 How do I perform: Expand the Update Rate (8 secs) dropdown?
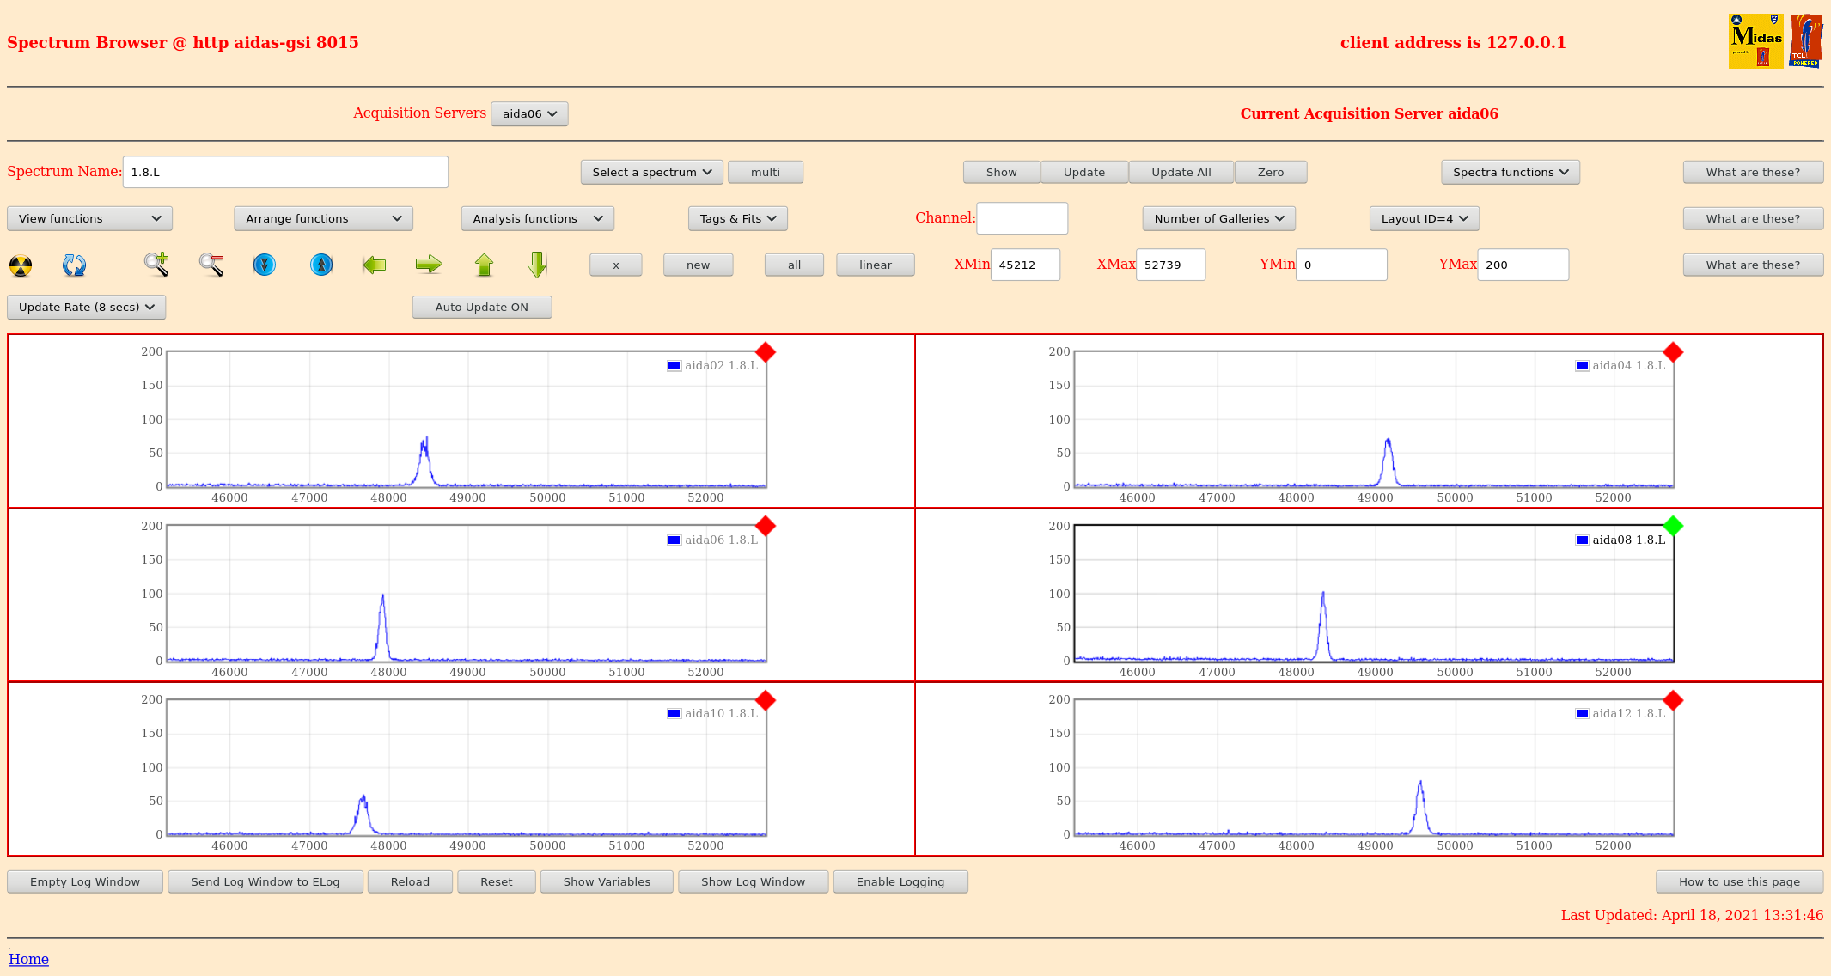86,307
